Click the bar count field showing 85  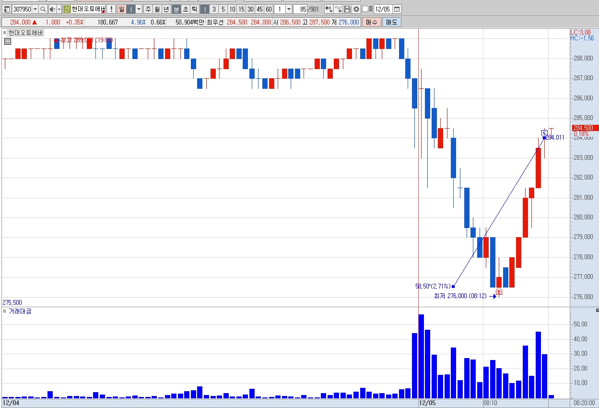coord(300,9)
